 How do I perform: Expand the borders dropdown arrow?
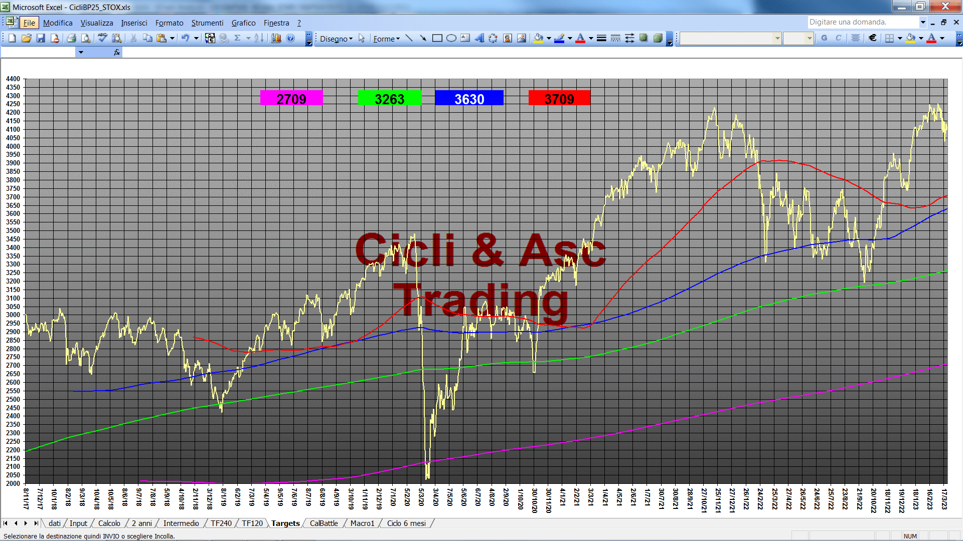click(x=900, y=38)
